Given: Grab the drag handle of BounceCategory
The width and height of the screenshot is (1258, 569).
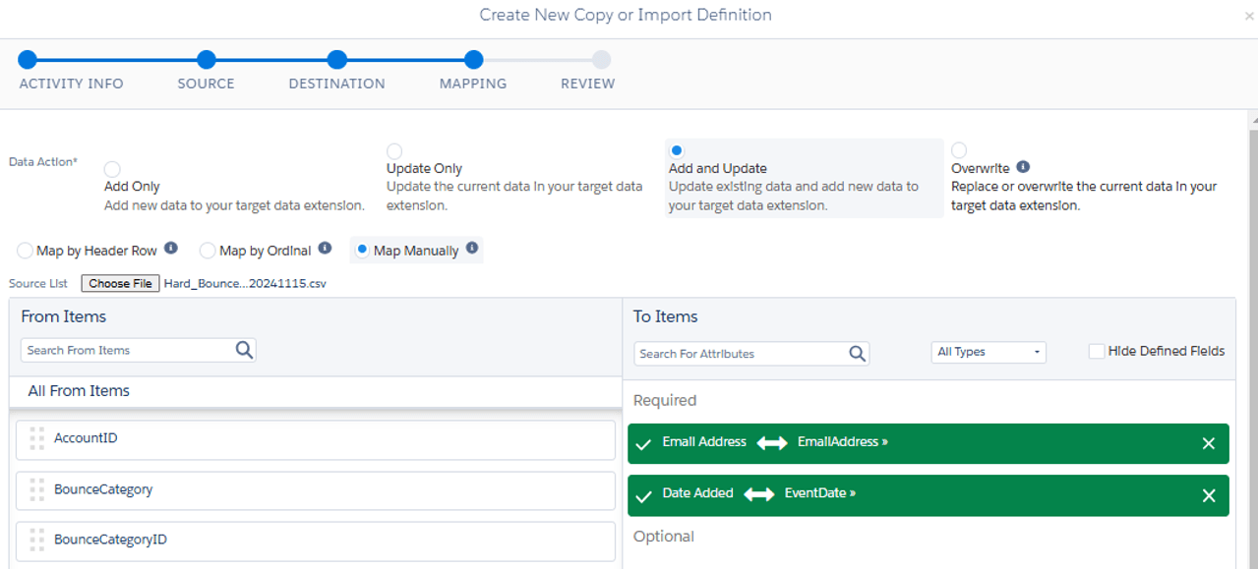Looking at the screenshot, I should 37,489.
